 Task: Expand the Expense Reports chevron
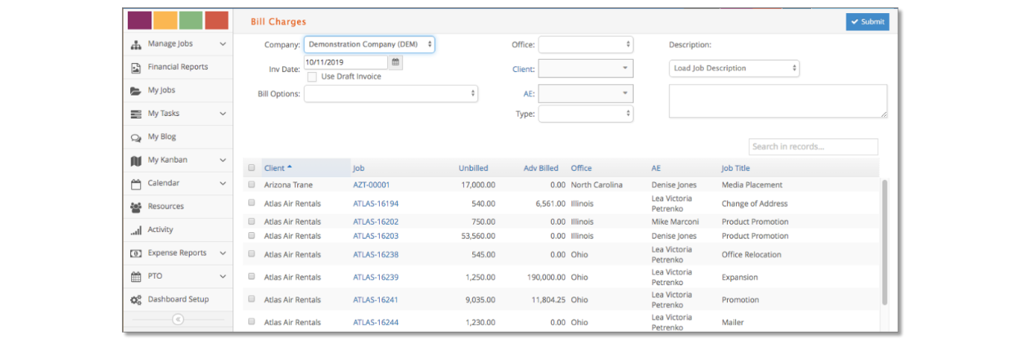223,253
